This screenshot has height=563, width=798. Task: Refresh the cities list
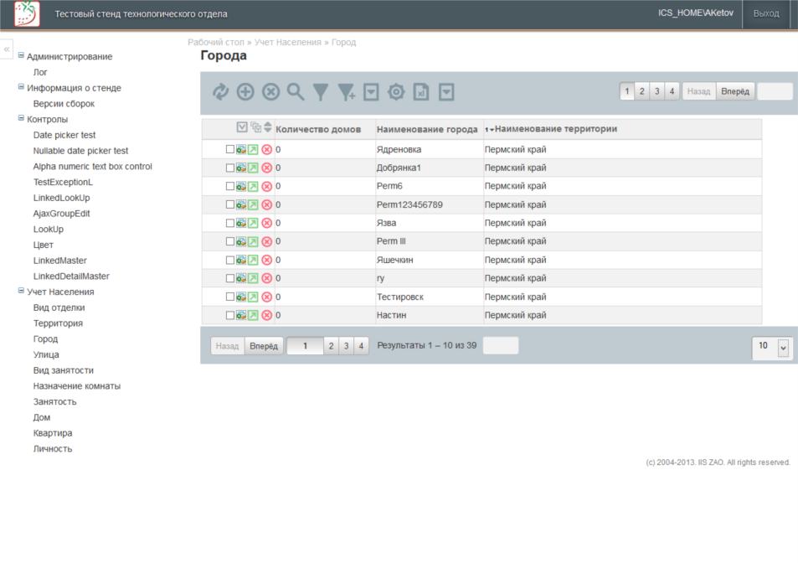pos(220,92)
